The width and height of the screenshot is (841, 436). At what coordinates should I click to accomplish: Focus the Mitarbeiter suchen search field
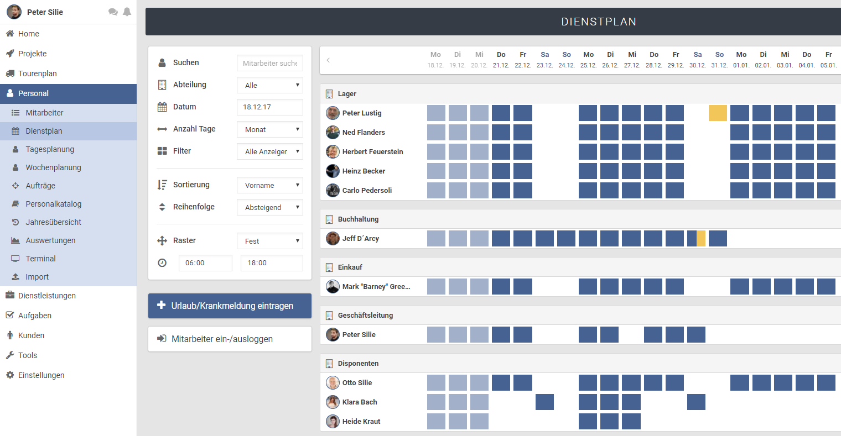[x=270, y=63]
